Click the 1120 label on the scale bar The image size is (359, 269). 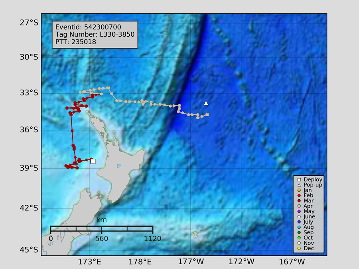pos(152,239)
